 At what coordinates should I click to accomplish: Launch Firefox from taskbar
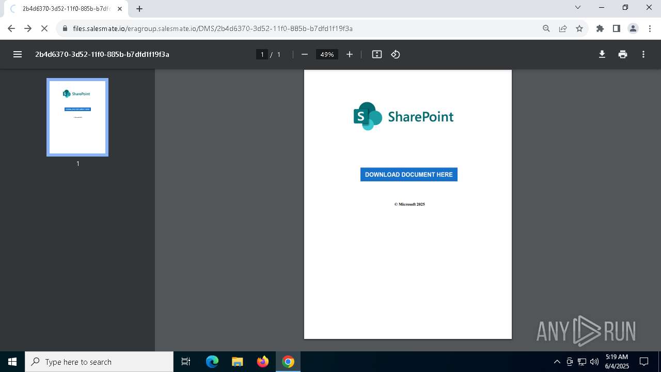(263, 362)
